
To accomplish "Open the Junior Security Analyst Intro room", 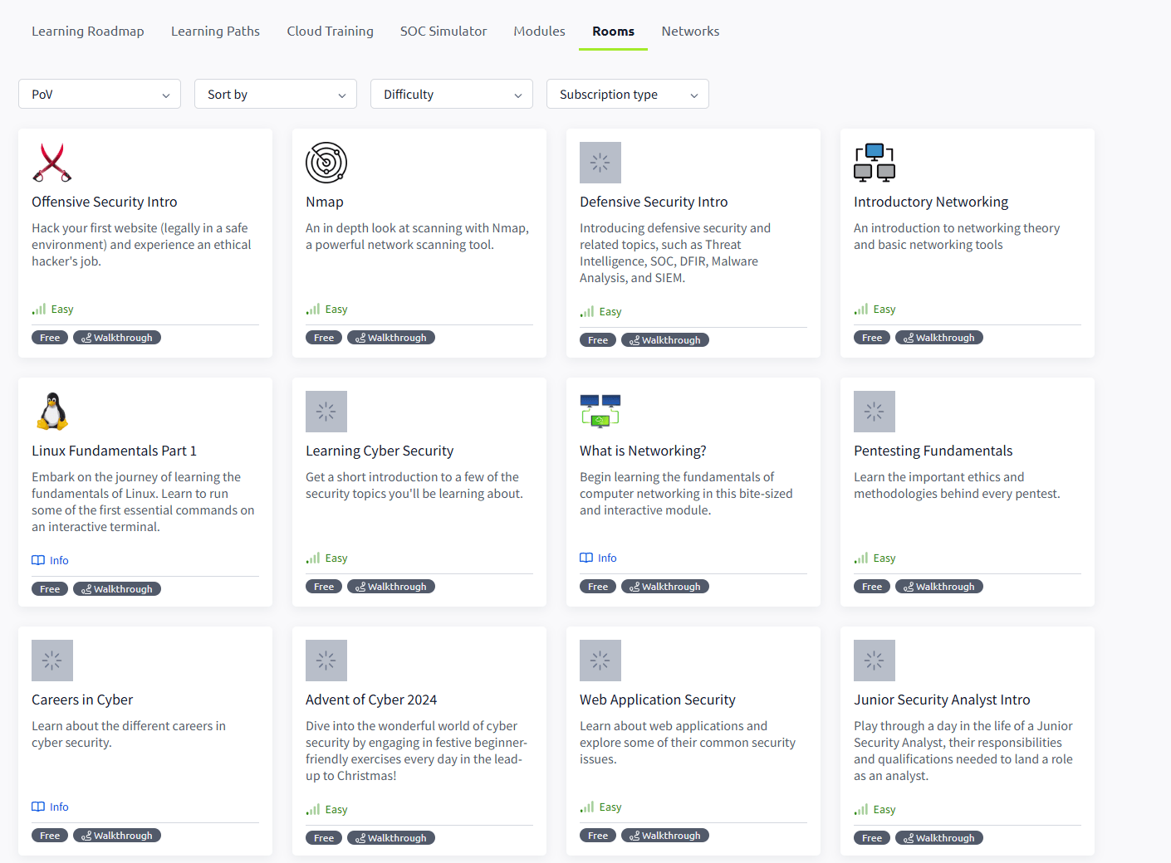I will pos(942,700).
